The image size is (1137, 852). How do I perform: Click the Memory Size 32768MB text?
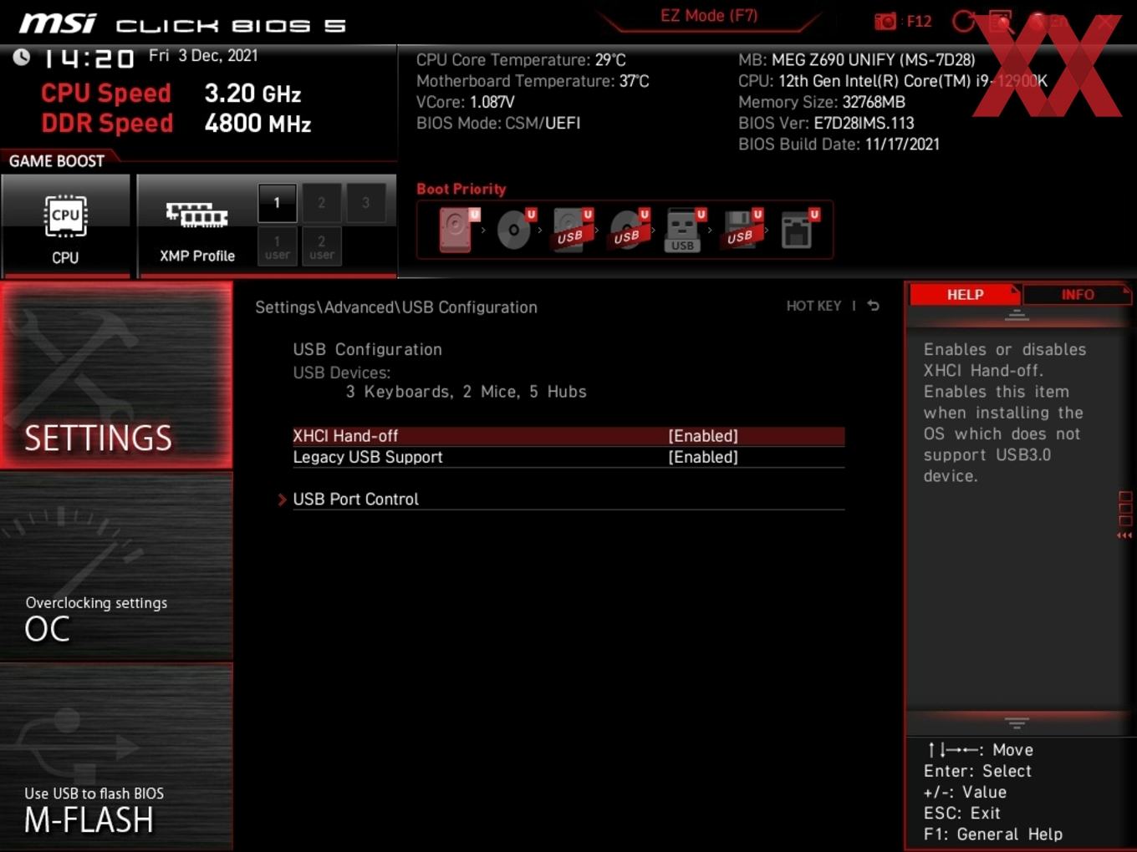(822, 102)
